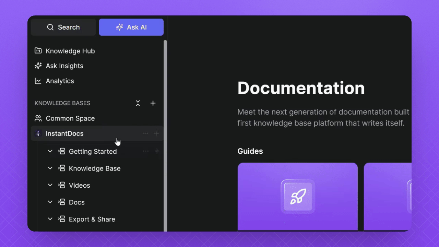
Task: Open Analytics
Action: (x=60, y=81)
